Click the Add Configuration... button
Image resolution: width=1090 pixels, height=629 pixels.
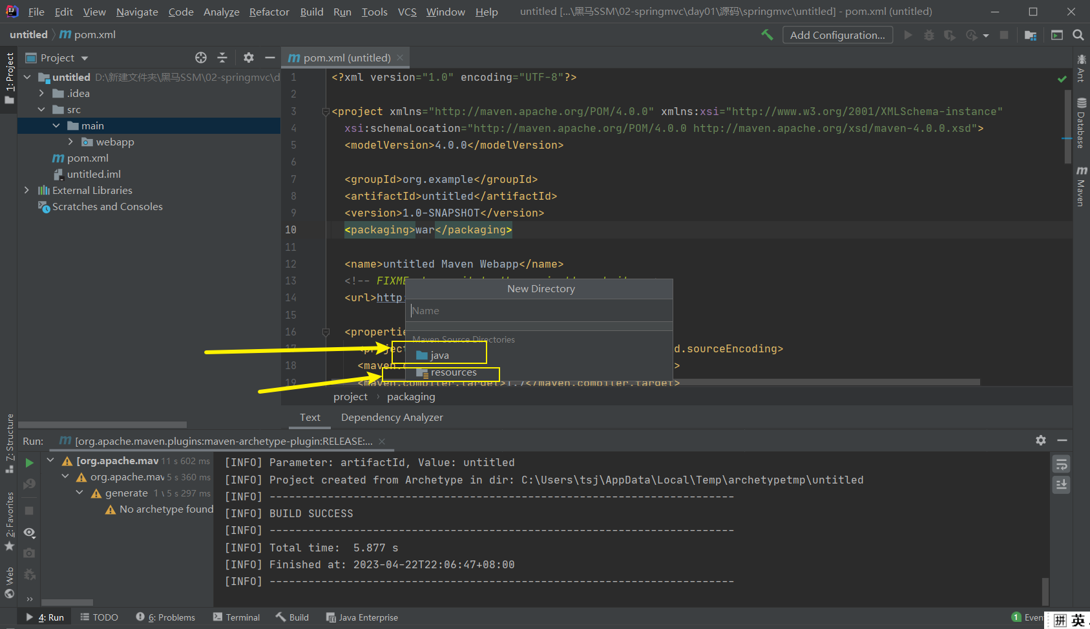837,35
